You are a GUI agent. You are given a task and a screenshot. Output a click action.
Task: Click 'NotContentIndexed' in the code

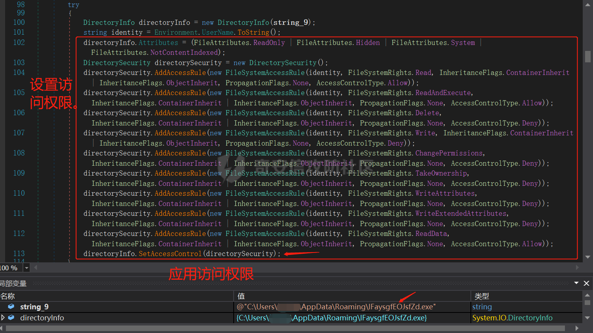coord(184,52)
